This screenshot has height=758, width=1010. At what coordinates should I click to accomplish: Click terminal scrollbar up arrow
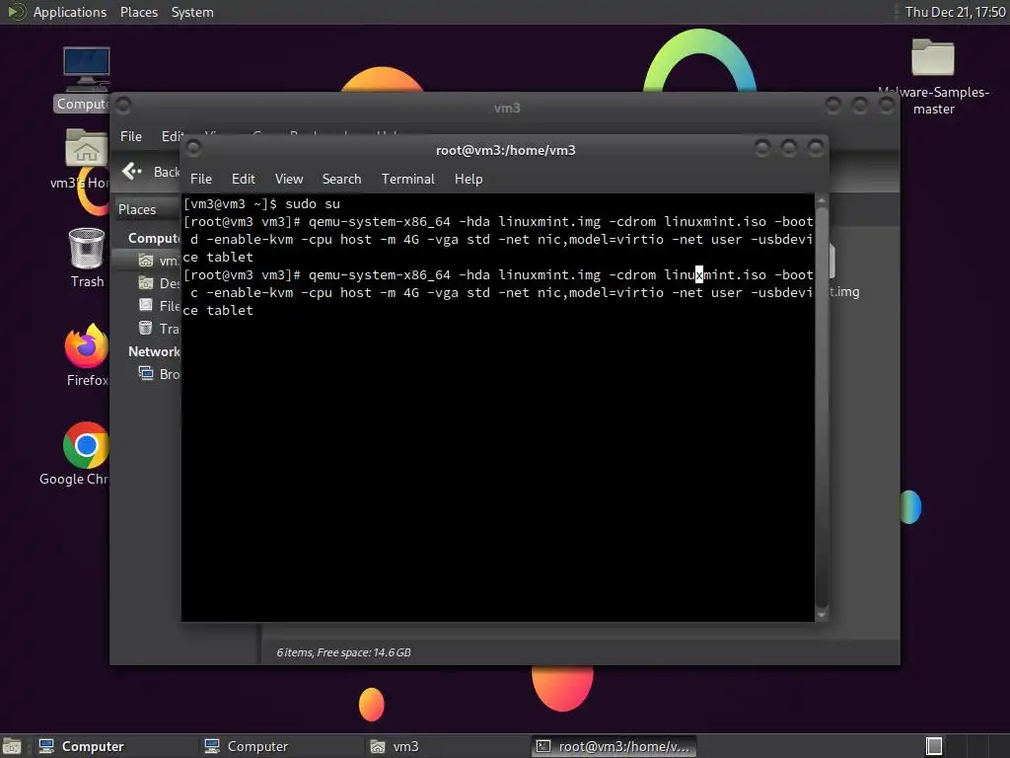pyautogui.click(x=822, y=201)
